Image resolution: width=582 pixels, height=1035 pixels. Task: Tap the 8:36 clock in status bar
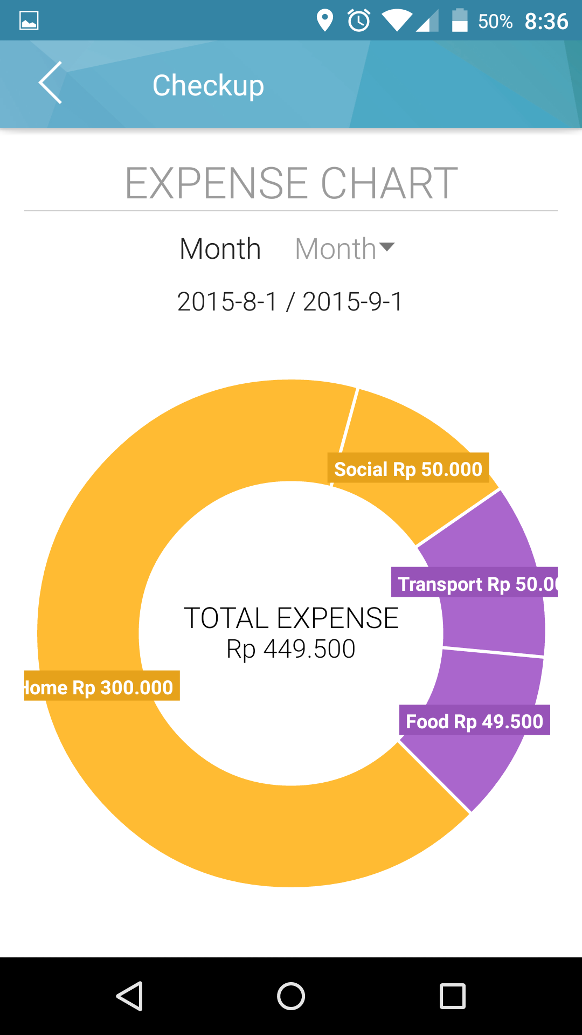[546, 21]
